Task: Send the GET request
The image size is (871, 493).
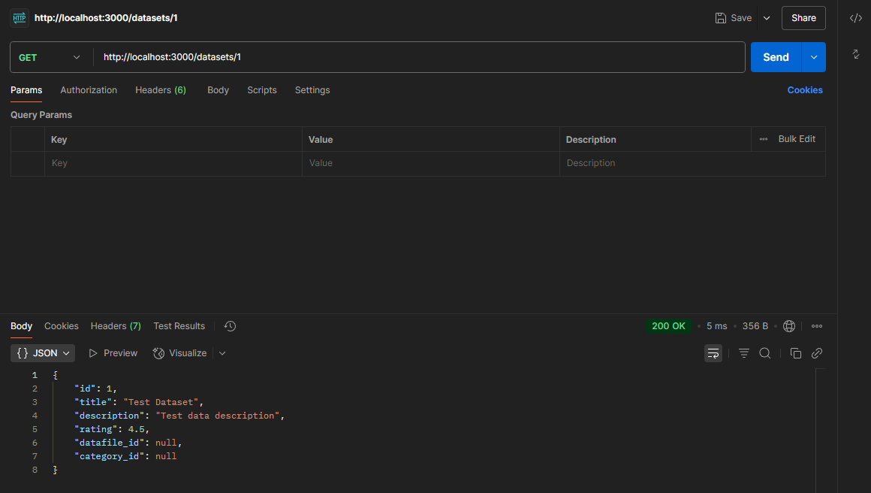Action: (776, 57)
